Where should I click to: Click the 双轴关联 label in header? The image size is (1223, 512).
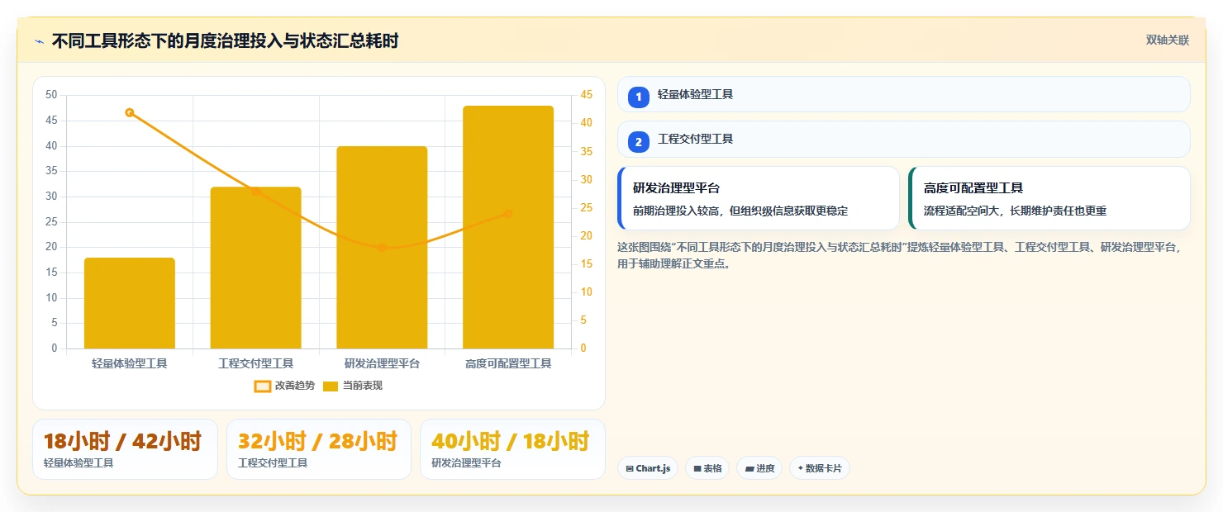click(1168, 40)
